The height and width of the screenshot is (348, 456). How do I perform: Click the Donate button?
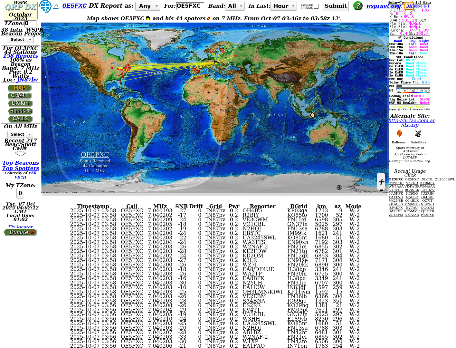click(x=21, y=232)
